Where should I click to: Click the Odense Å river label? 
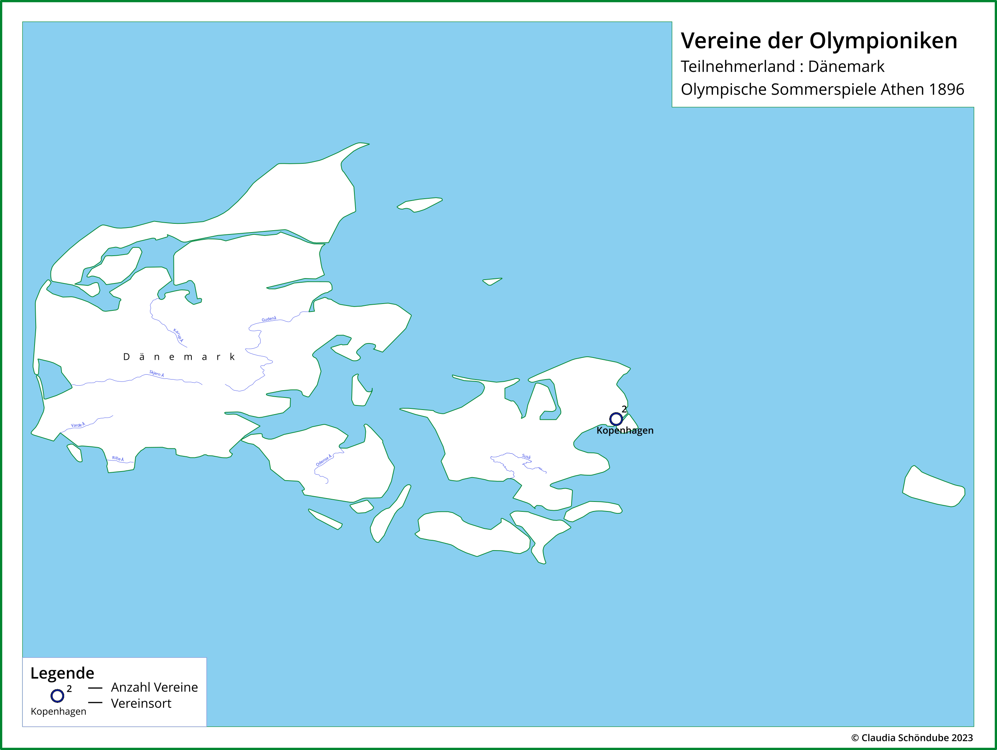(324, 460)
